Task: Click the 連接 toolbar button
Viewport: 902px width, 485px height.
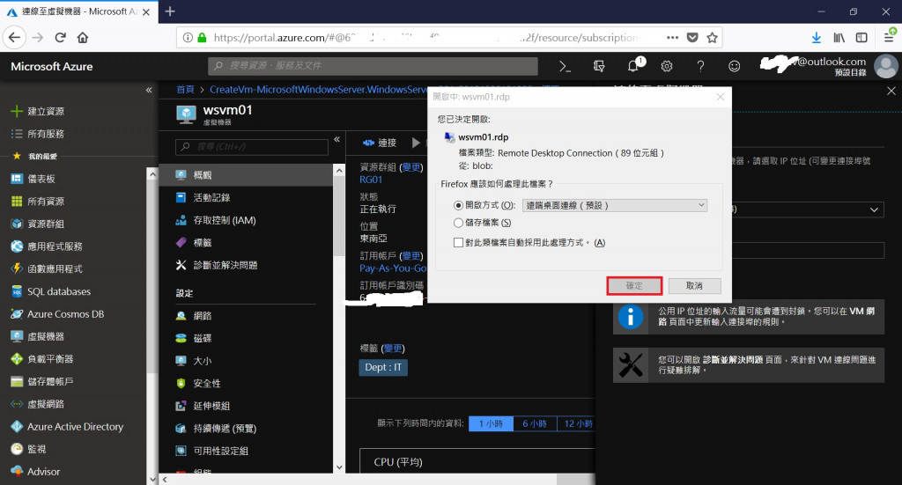Action: [380, 143]
